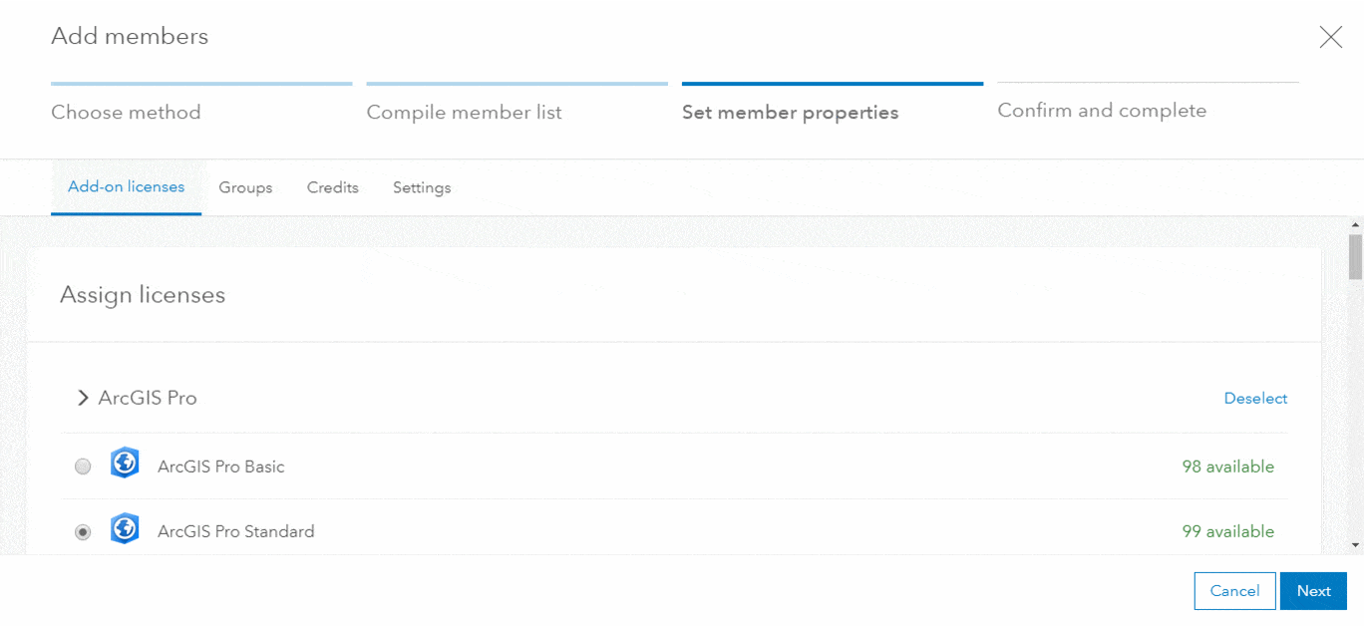This screenshot has height=626, width=1364.
Task: Switch to the Credits tab
Action: pyautogui.click(x=333, y=187)
